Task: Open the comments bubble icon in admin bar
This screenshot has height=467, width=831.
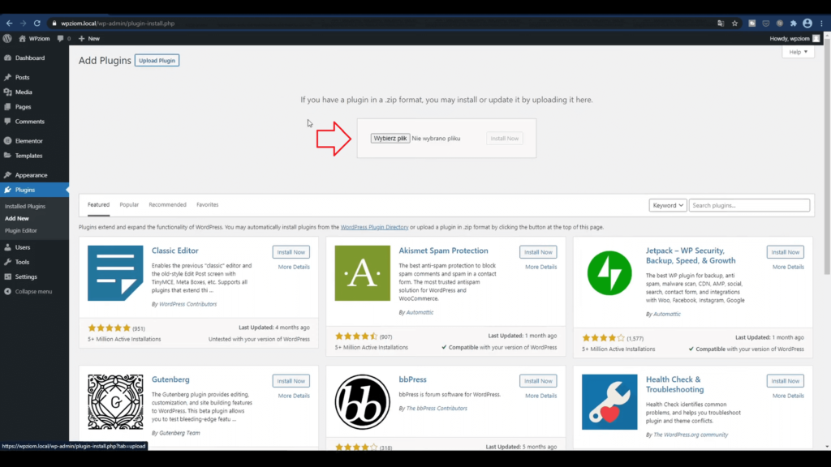Action: pyautogui.click(x=62, y=38)
